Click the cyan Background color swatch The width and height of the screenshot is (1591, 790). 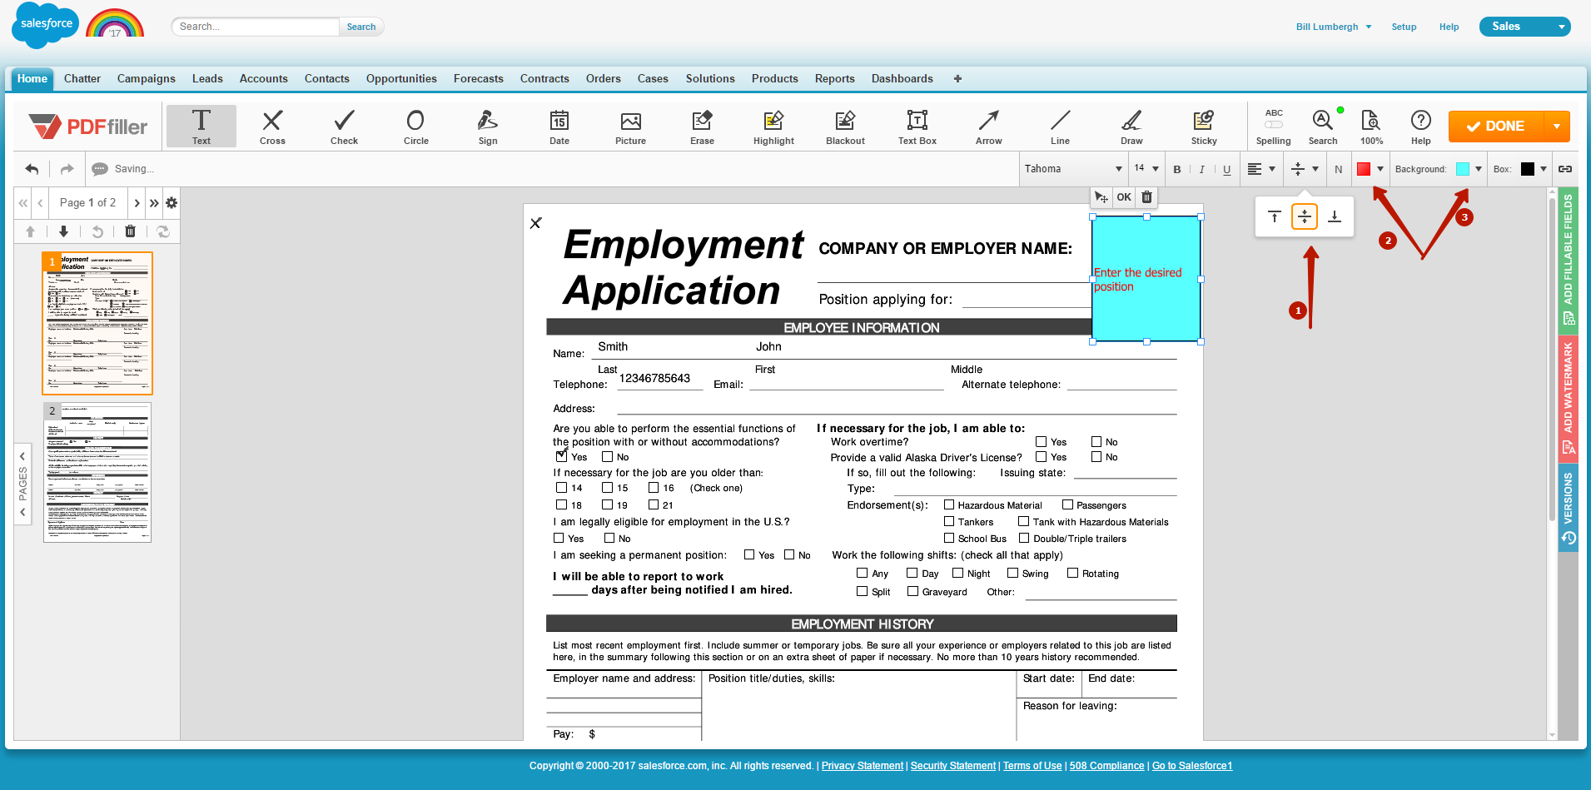[x=1462, y=169]
